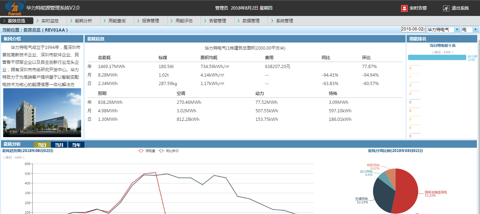The width and height of the screenshot is (480, 214).
Task: Open the 实时告警 alarm bell icon
Action: (x=404, y=8)
